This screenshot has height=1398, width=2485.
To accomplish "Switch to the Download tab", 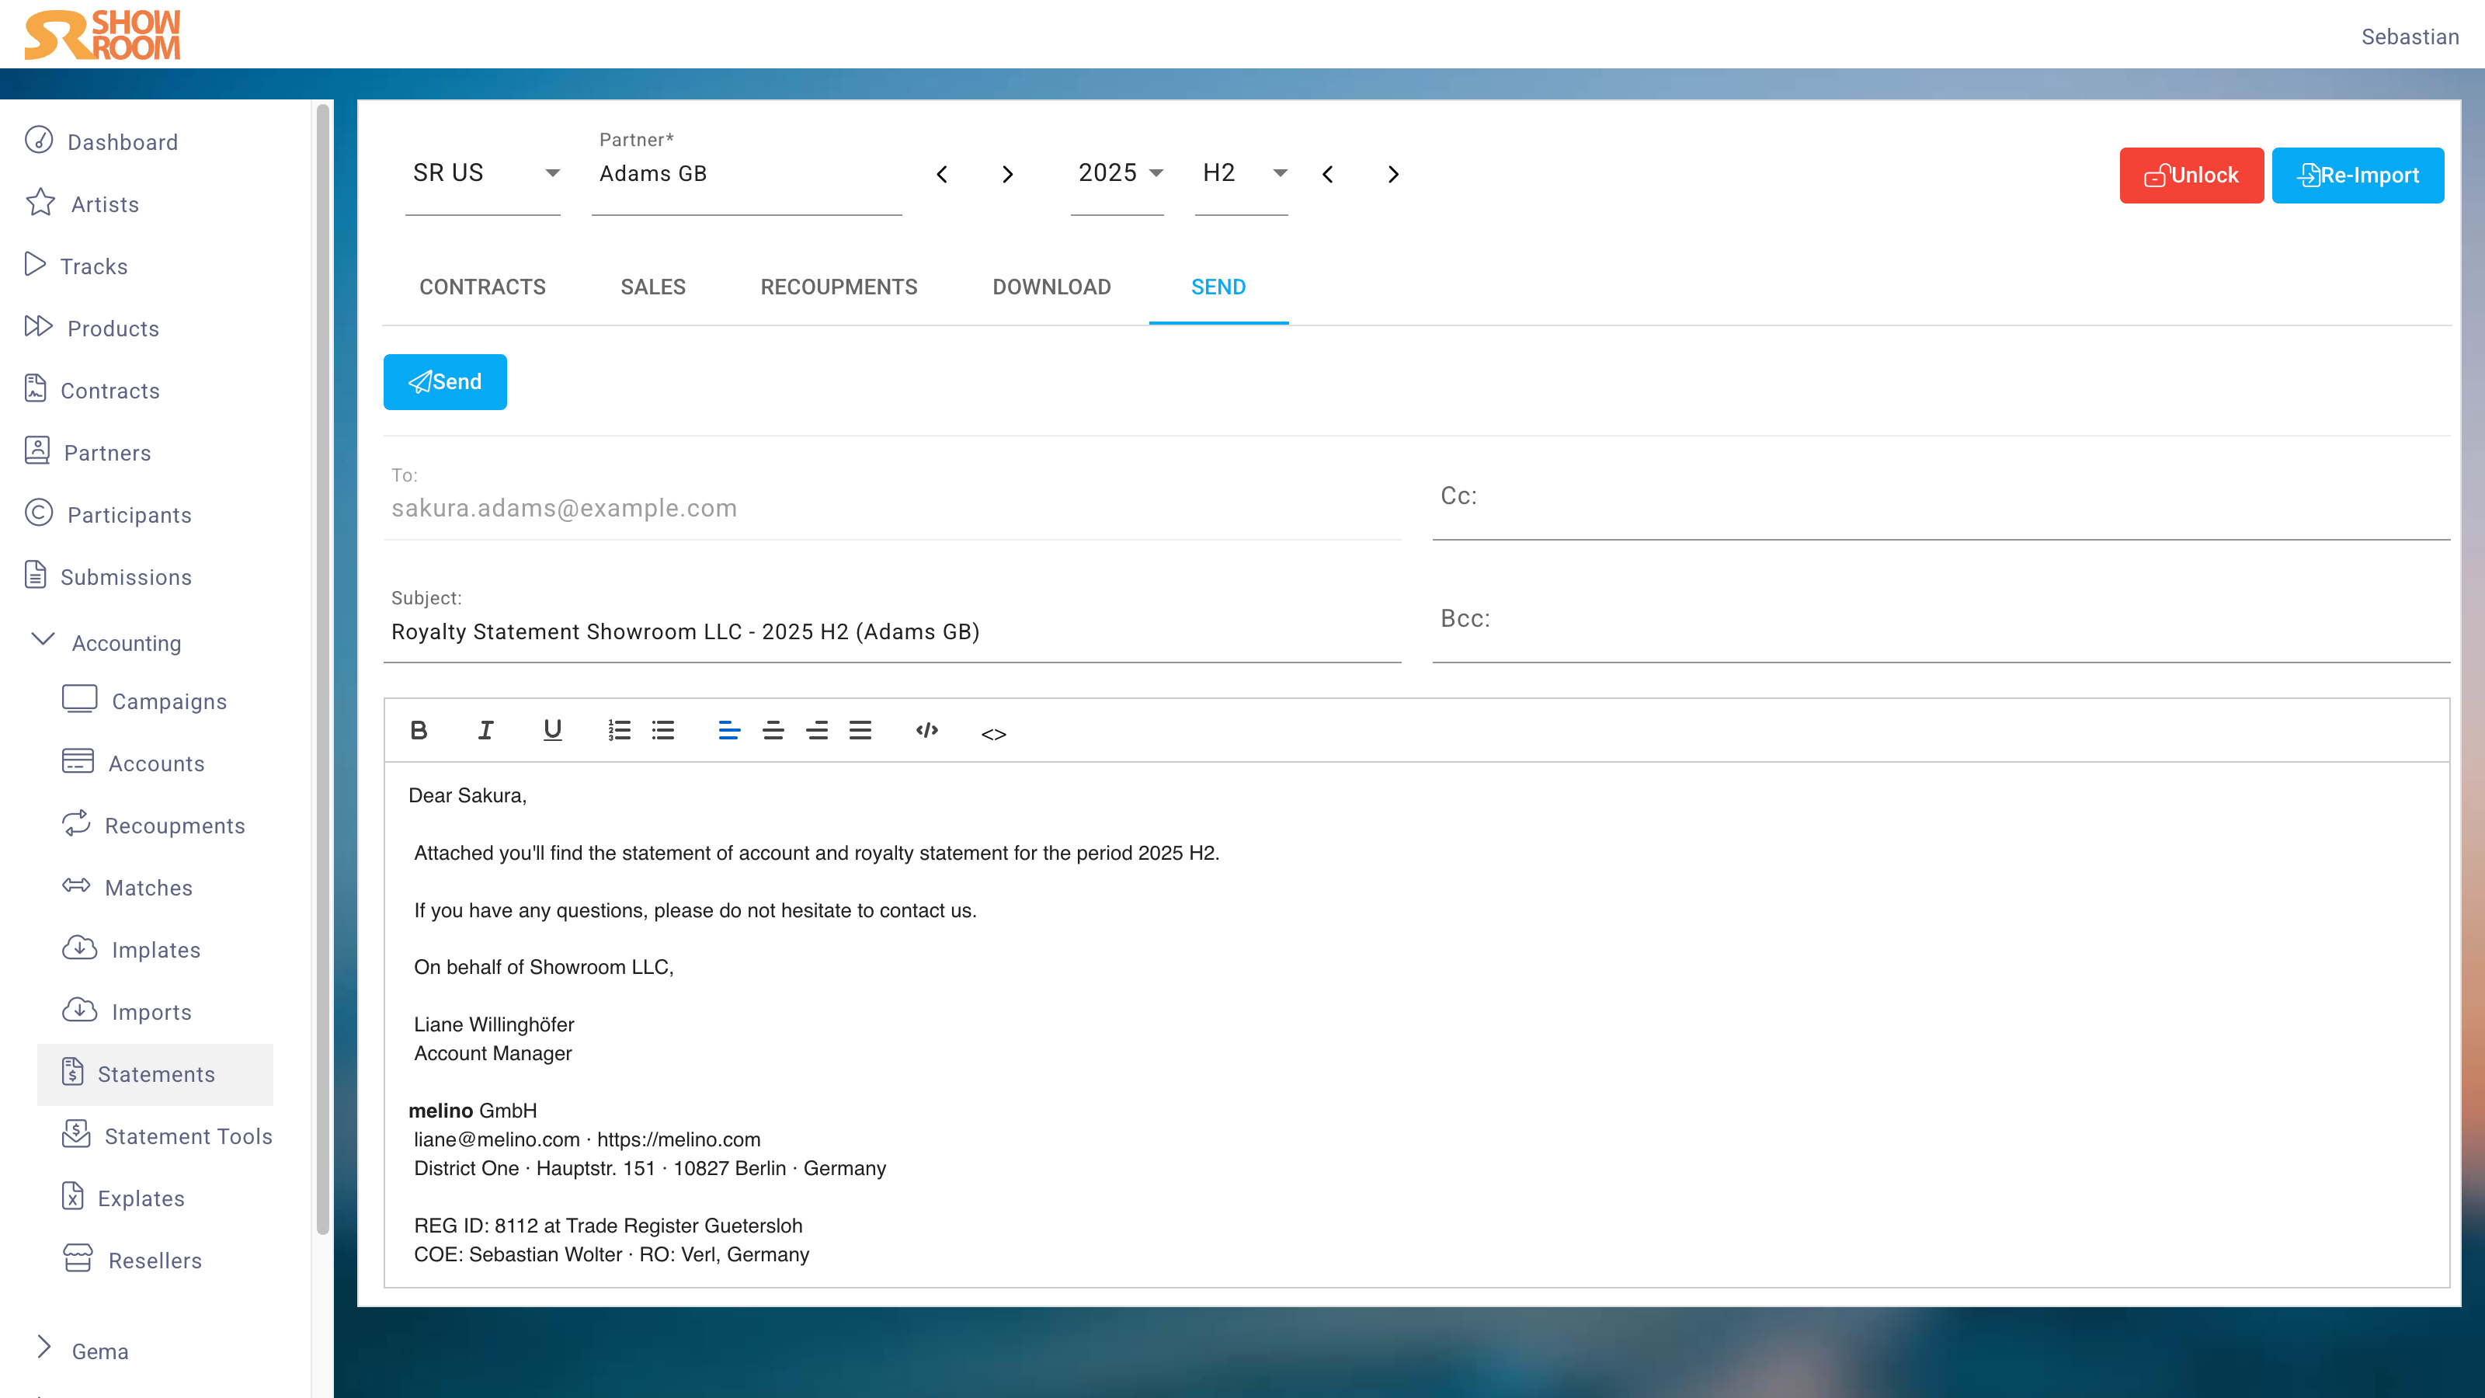I will [x=1051, y=287].
